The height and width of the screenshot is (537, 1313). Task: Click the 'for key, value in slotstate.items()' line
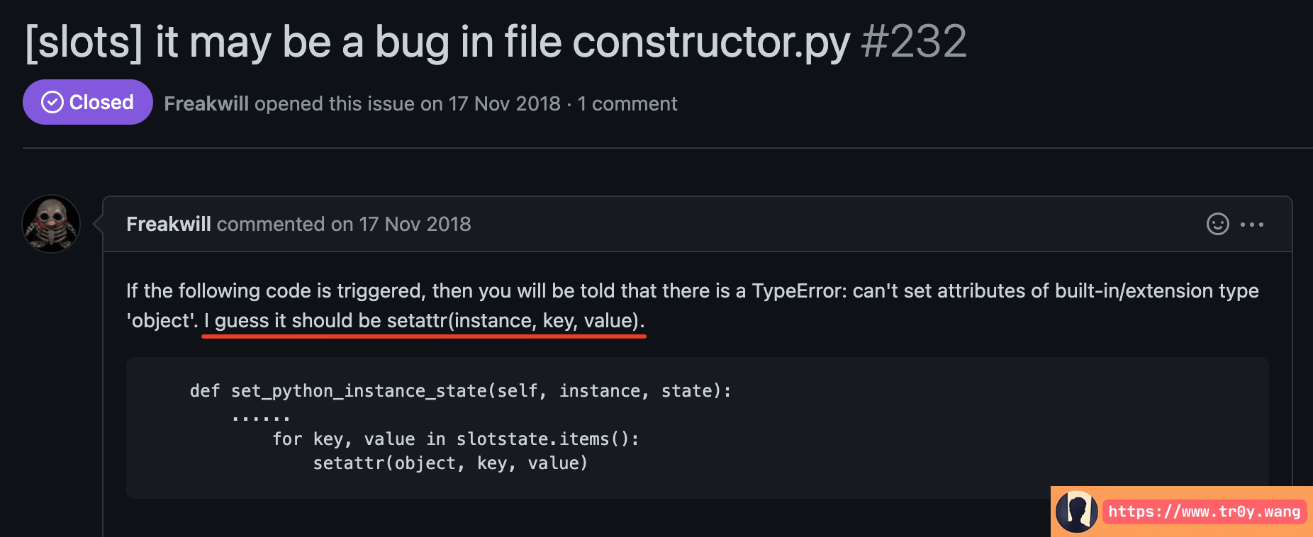(455, 439)
